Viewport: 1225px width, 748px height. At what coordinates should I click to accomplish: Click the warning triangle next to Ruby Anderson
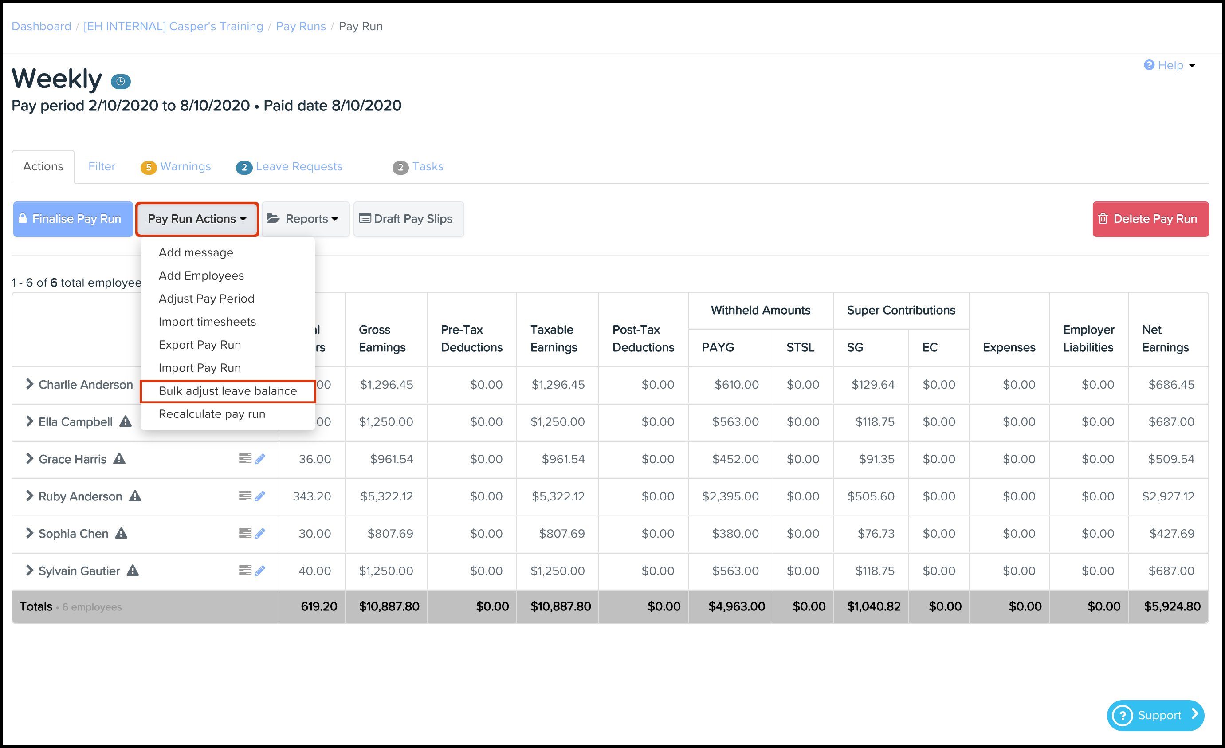pyautogui.click(x=135, y=496)
